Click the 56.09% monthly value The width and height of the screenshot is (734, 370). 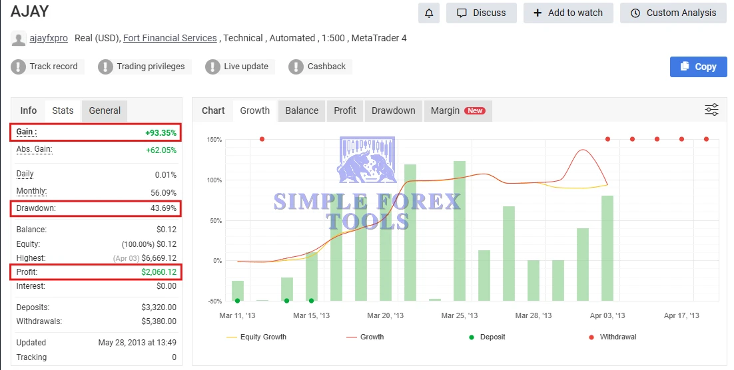[x=163, y=193]
